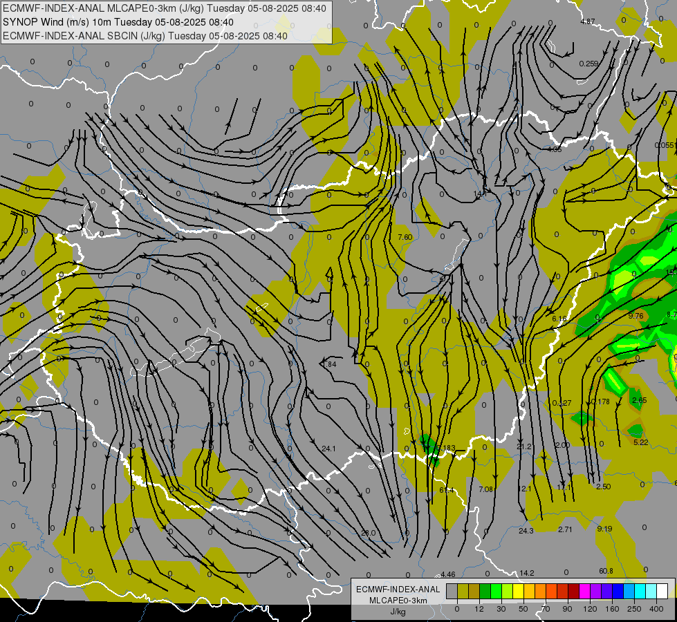
Task: Click the 50 legend scale label
Action: 523,609
